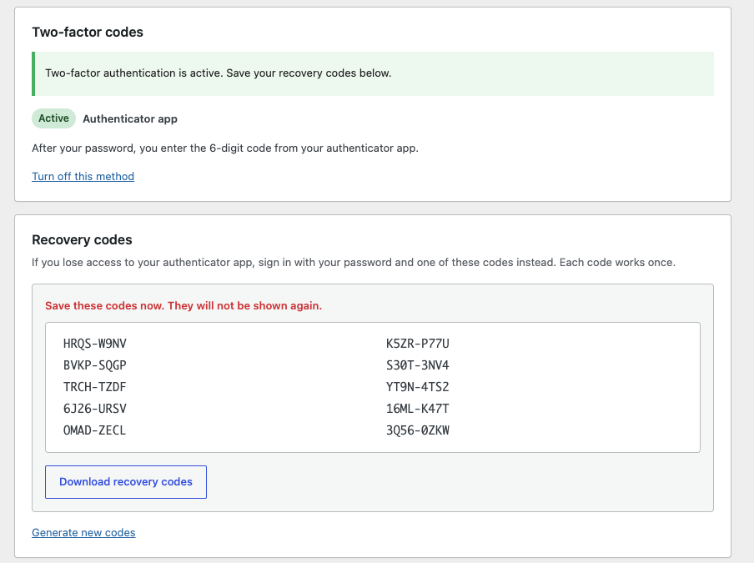
Task: Select recovery code 16ML-K47T
Action: (418, 409)
